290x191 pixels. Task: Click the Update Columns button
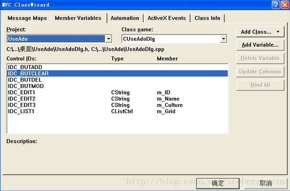click(260, 72)
